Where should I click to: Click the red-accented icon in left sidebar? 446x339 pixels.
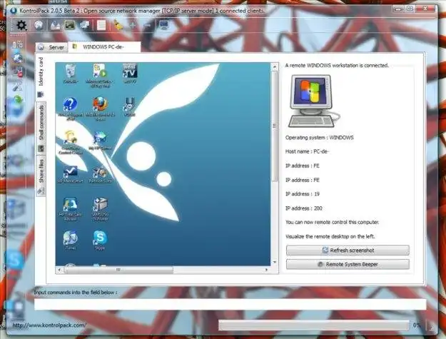(17, 71)
